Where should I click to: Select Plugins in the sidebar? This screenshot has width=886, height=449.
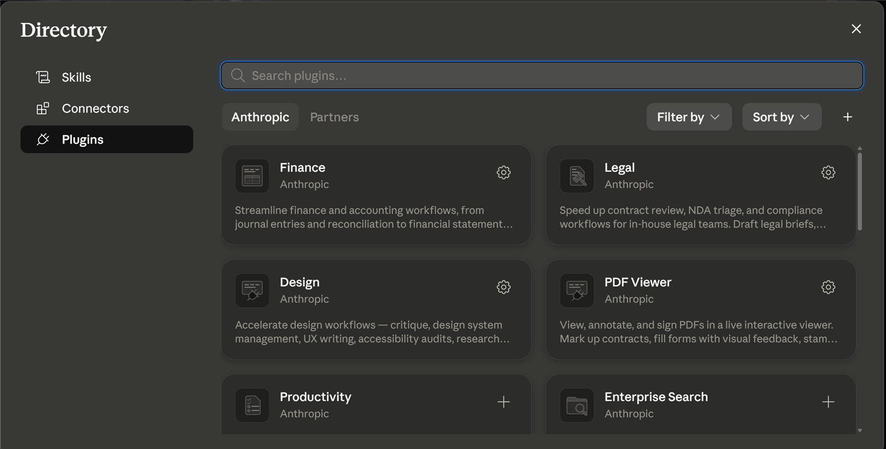click(107, 140)
